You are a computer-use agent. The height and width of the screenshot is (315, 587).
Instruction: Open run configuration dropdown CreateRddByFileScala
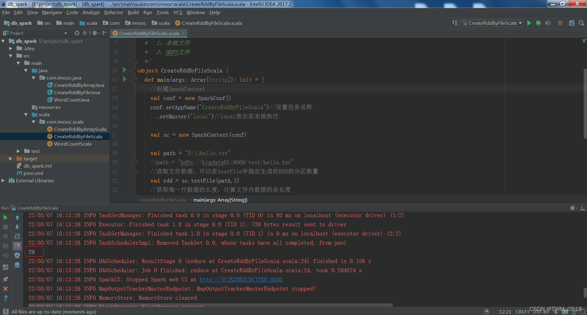(492, 23)
